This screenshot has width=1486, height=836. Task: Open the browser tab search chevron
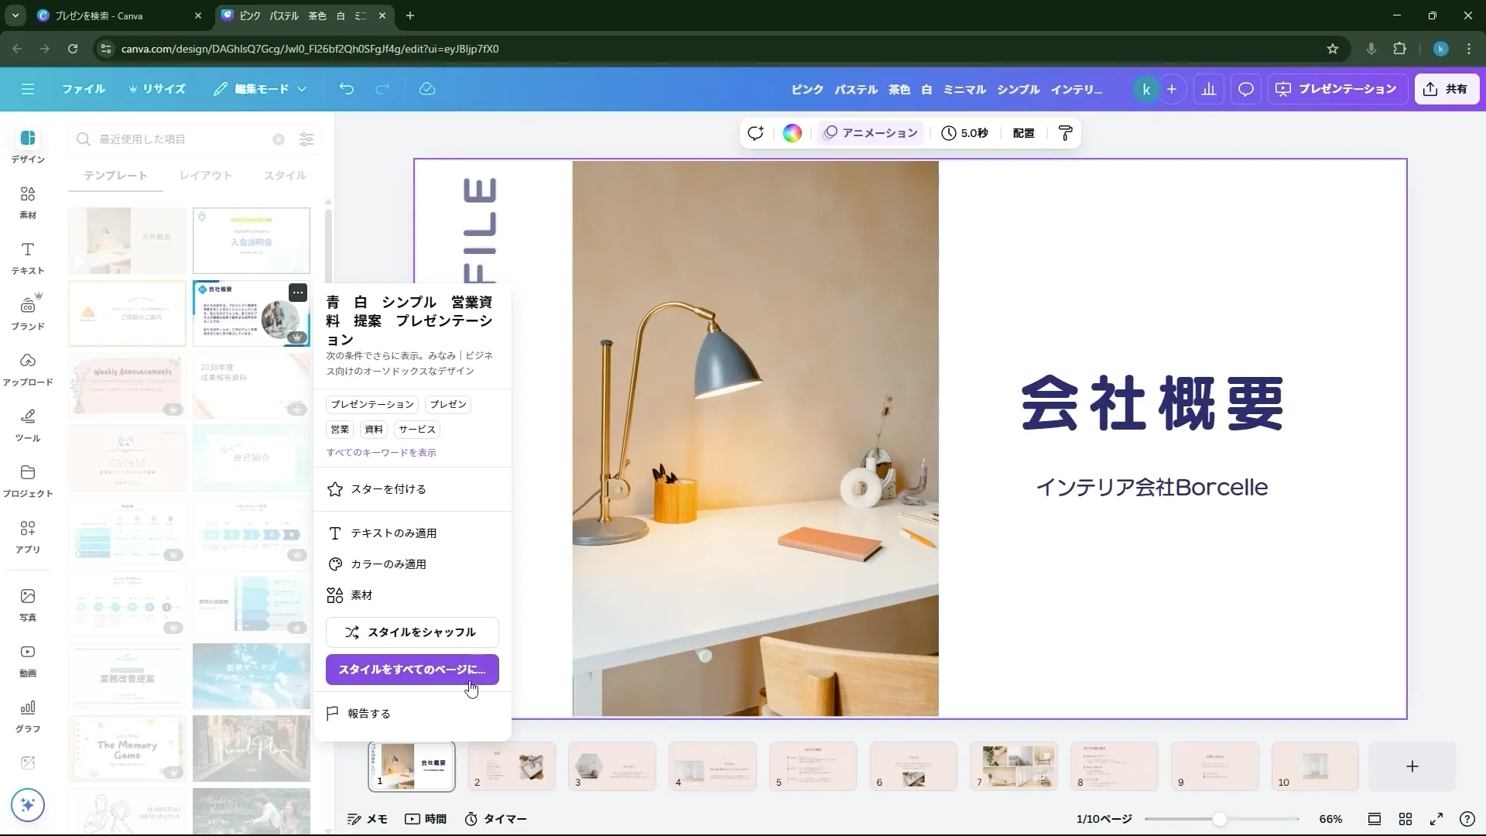click(15, 15)
